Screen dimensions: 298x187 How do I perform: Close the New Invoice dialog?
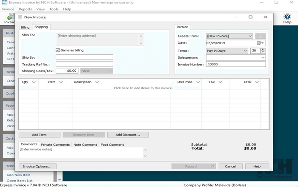pyautogui.click(x=266, y=17)
